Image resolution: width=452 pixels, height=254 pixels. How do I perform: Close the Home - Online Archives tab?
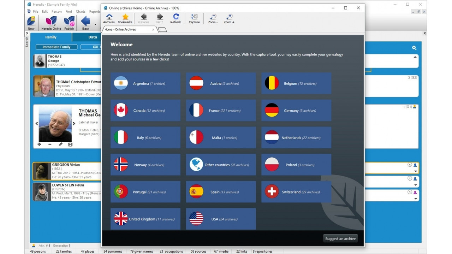153,30
